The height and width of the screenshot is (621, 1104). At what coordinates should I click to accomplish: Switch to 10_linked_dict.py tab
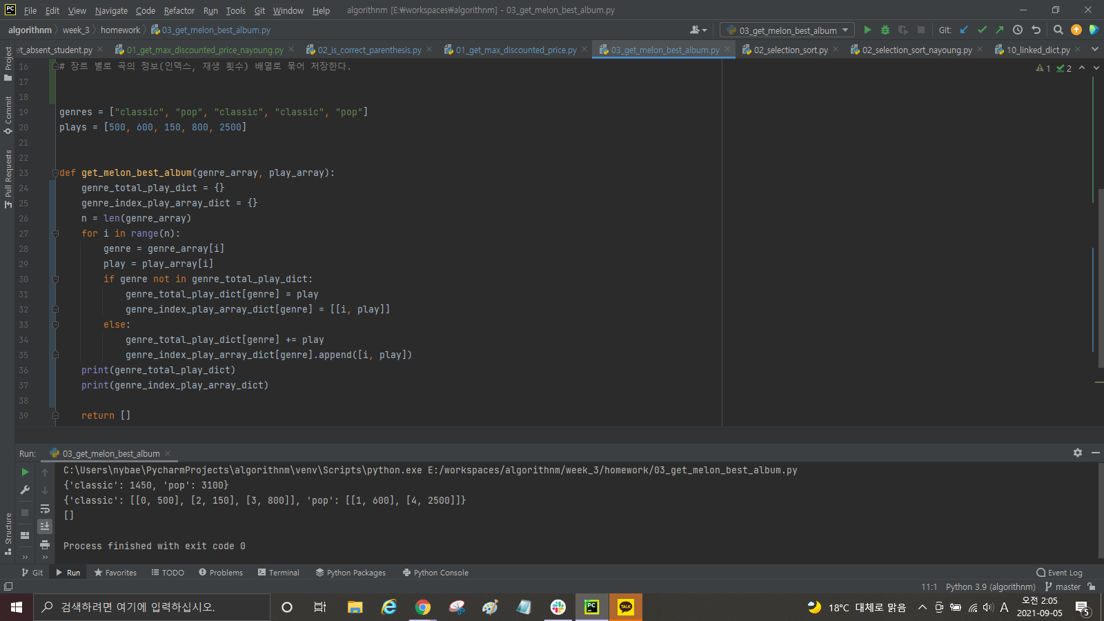tap(1038, 50)
